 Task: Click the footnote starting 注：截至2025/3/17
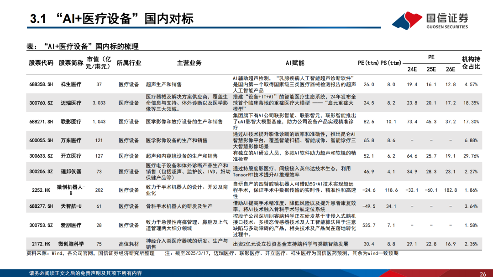(x=282, y=253)
